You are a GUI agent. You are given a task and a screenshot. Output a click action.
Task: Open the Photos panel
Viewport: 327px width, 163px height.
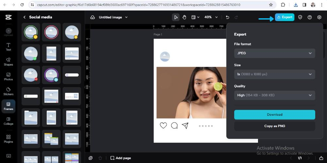point(9,77)
